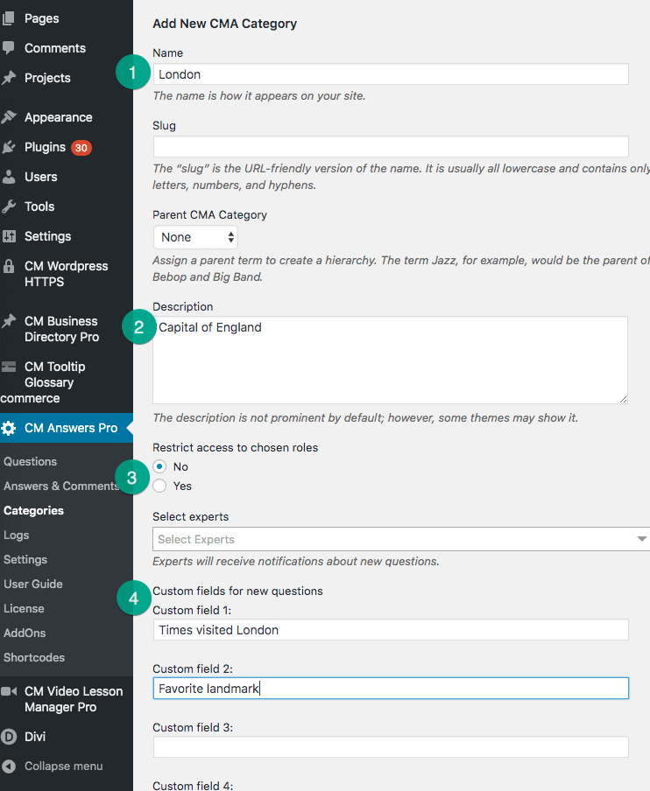Viewport: 650px width, 791px height.
Task: Click the Plugins plug icon
Action: [9, 147]
